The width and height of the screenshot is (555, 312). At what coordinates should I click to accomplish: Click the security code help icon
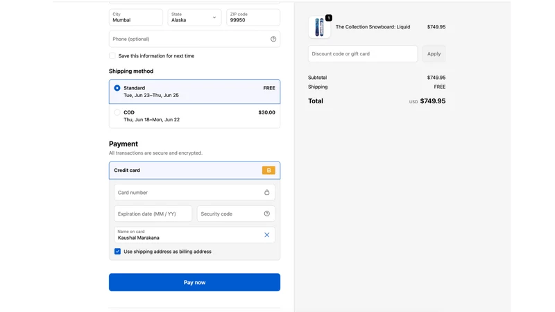pos(267,214)
